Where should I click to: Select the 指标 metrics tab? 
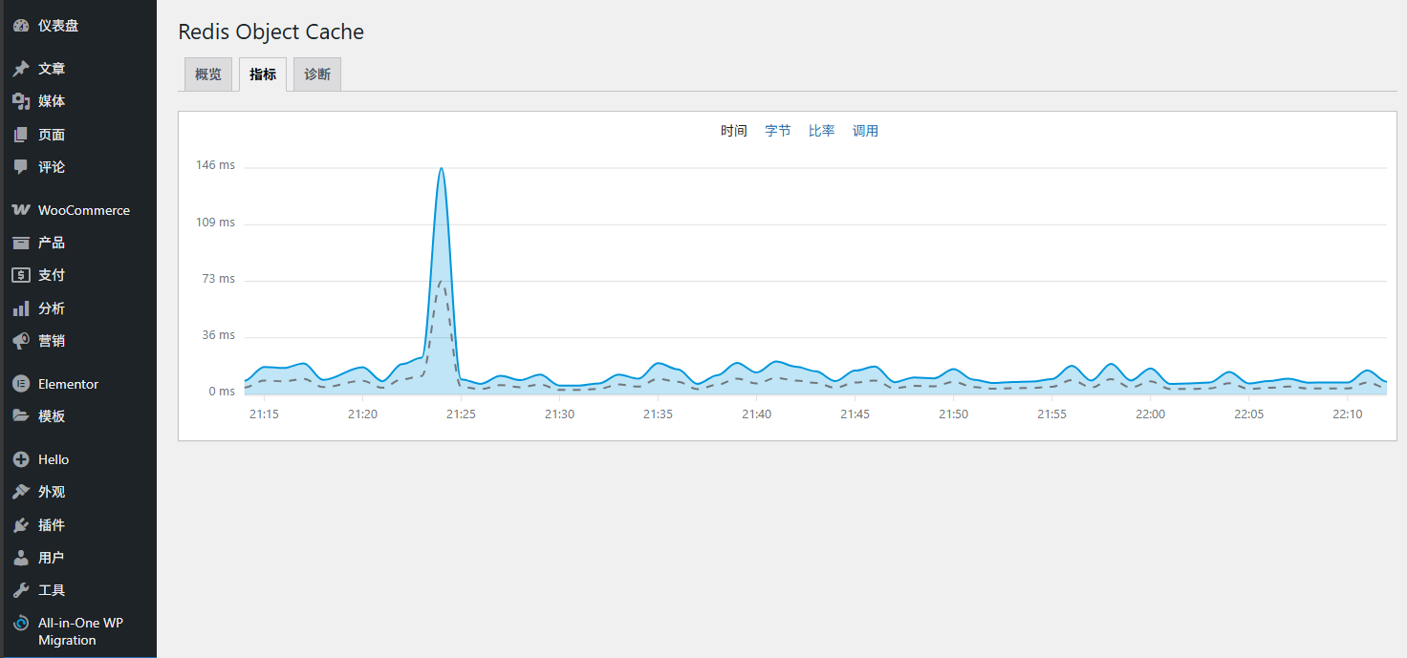263,74
